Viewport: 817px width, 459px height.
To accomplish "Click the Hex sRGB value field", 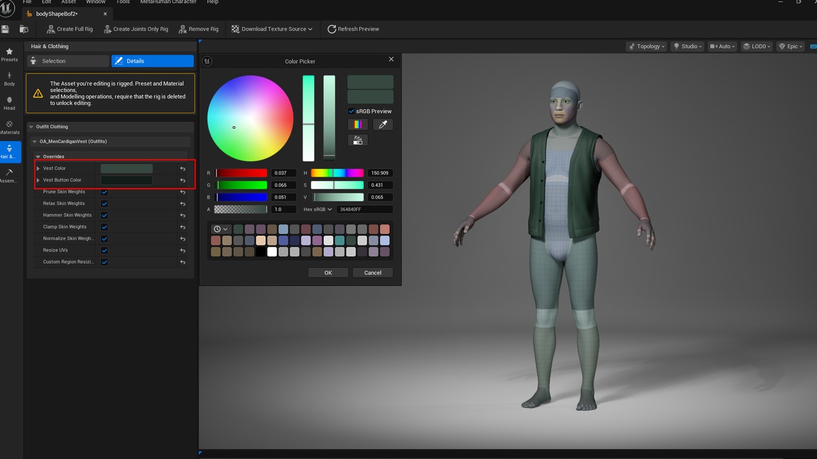I will click(364, 210).
